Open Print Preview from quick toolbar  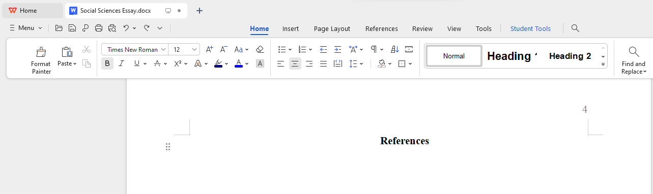(x=112, y=28)
